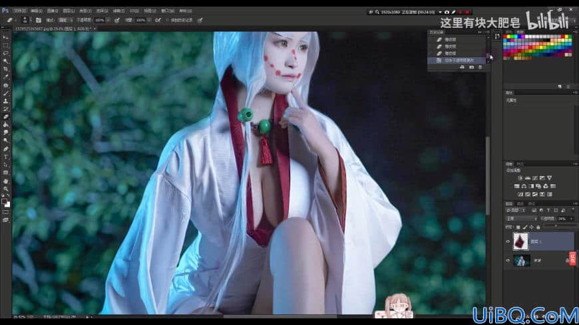The image size is (579, 325).
Task: Add a Curves adjustment
Action: (534, 178)
